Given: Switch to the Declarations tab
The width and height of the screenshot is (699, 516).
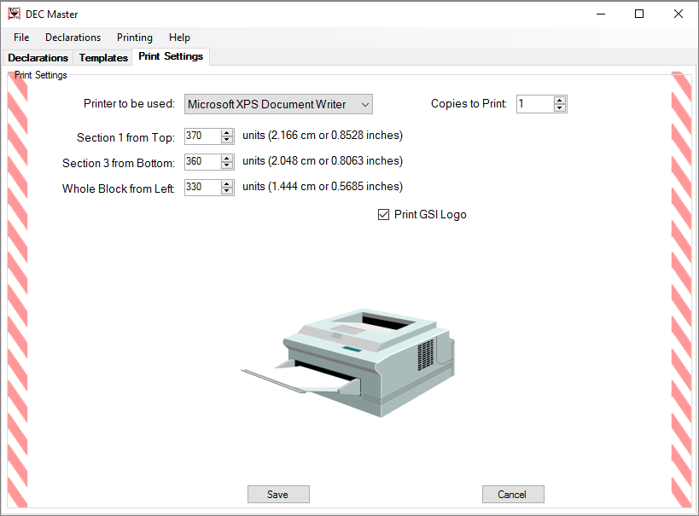Looking at the screenshot, I should 38,58.
